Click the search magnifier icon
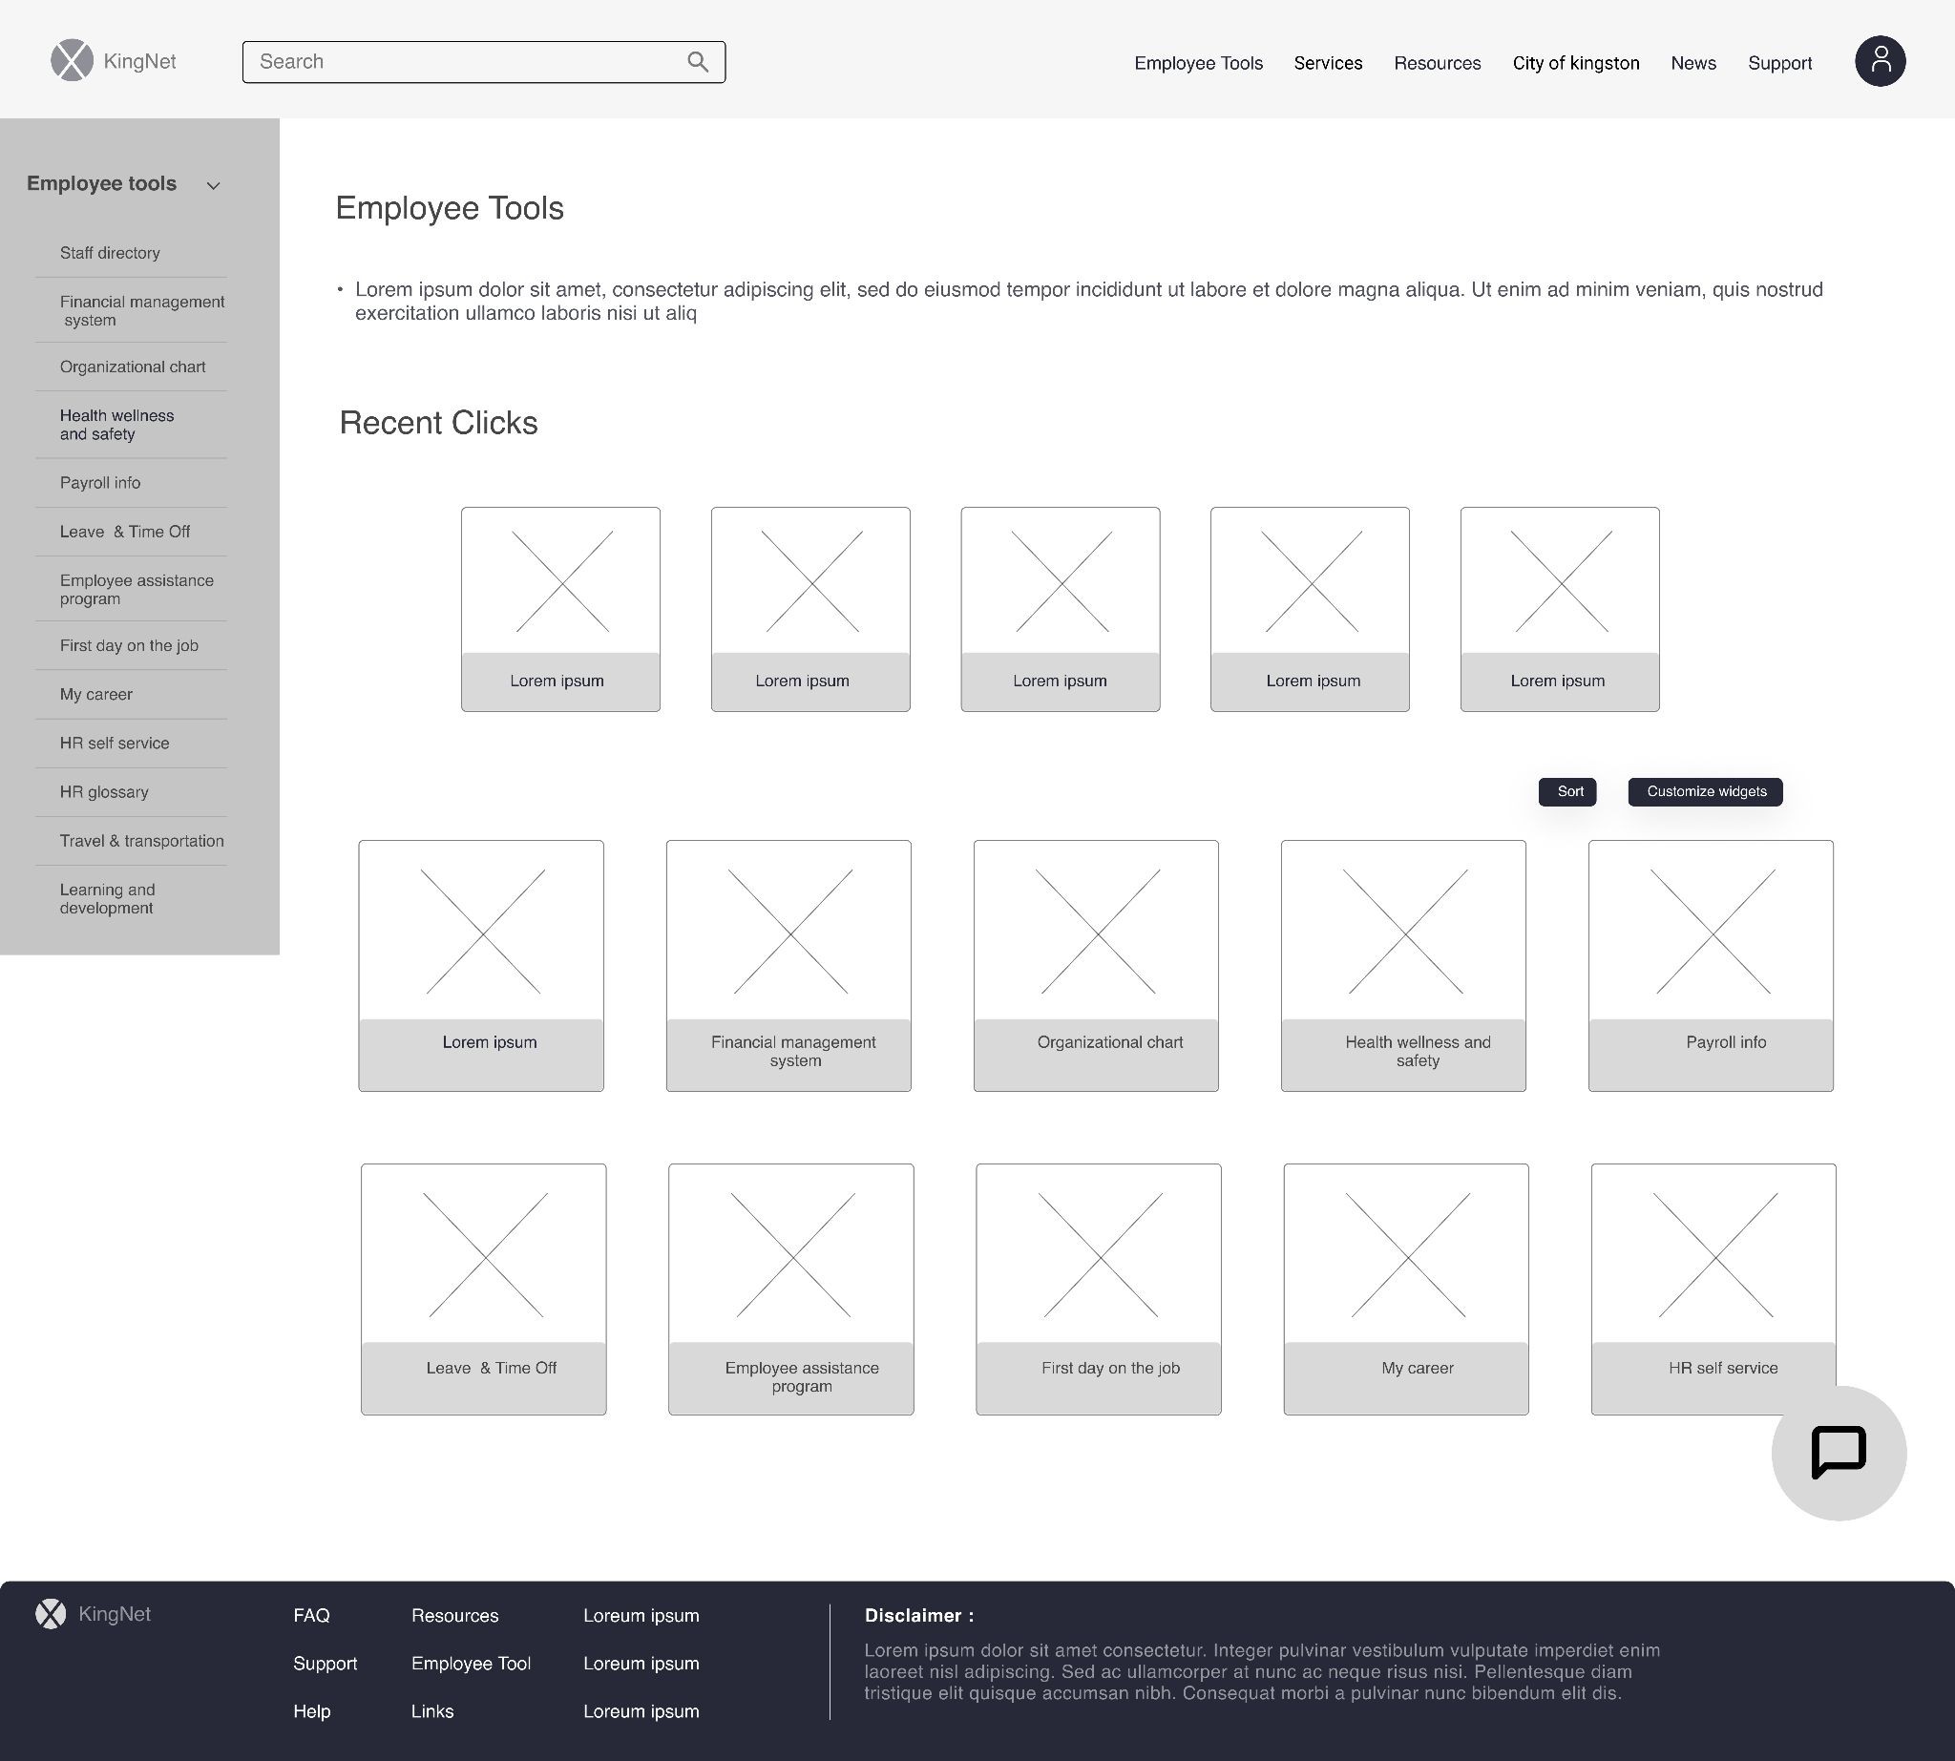Viewport: 1955px width, 1761px height. point(698,62)
